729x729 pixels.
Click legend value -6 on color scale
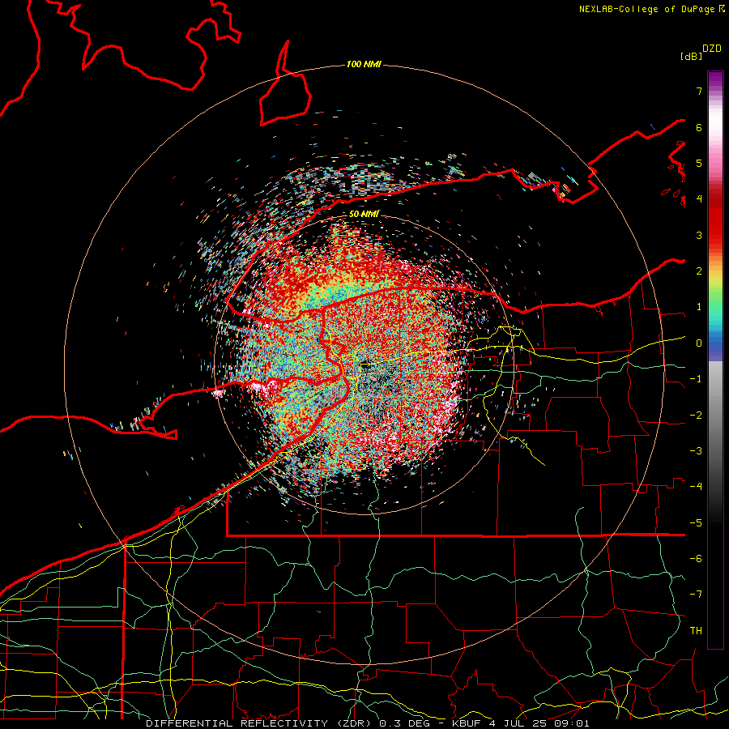[x=696, y=559]
